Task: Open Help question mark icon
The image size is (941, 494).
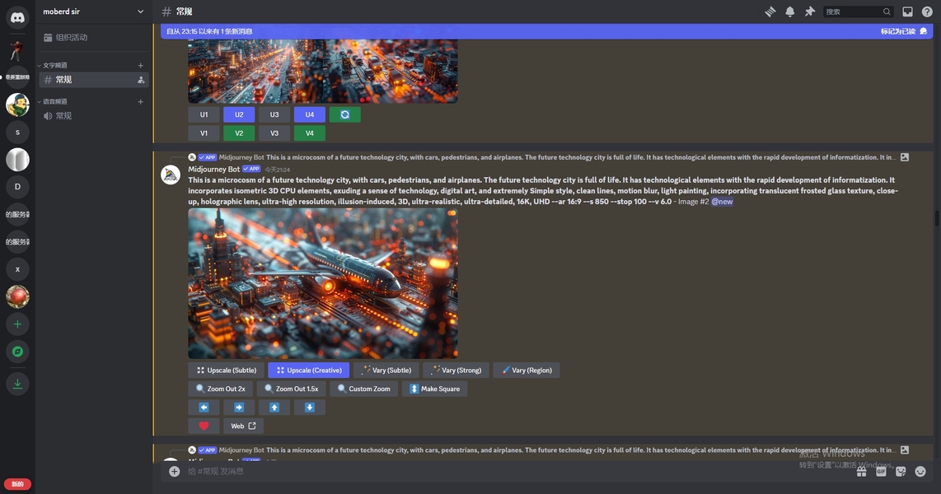Action: (x=927, y=12)
